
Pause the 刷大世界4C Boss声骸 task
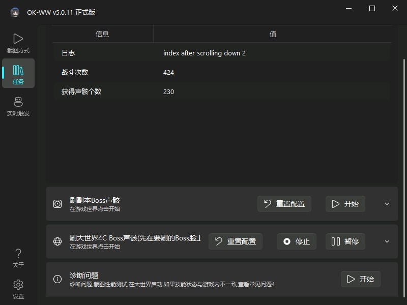click(345, 241)
